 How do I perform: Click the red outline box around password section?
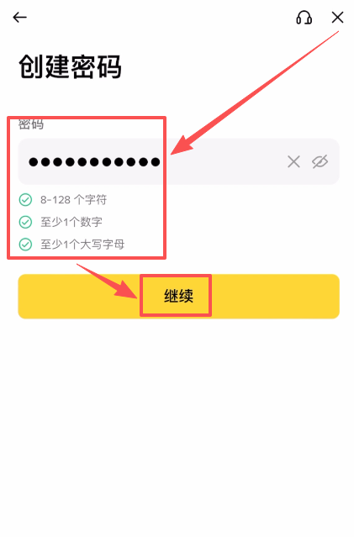click(87, 187)
